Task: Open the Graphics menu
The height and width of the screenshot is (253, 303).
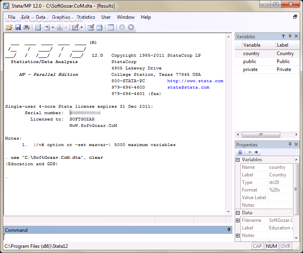Action: click(x=61, y=17)
